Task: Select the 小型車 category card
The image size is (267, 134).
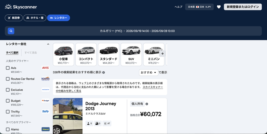Action: [x=63, y=55]
